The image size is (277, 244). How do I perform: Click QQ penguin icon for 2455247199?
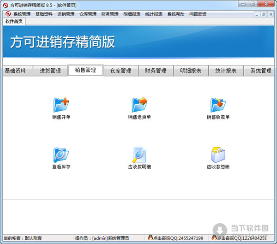point(150,238)
